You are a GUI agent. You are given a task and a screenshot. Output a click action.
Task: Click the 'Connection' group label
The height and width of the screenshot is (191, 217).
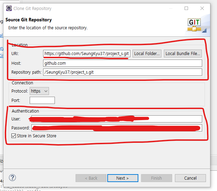click(22, 83)
